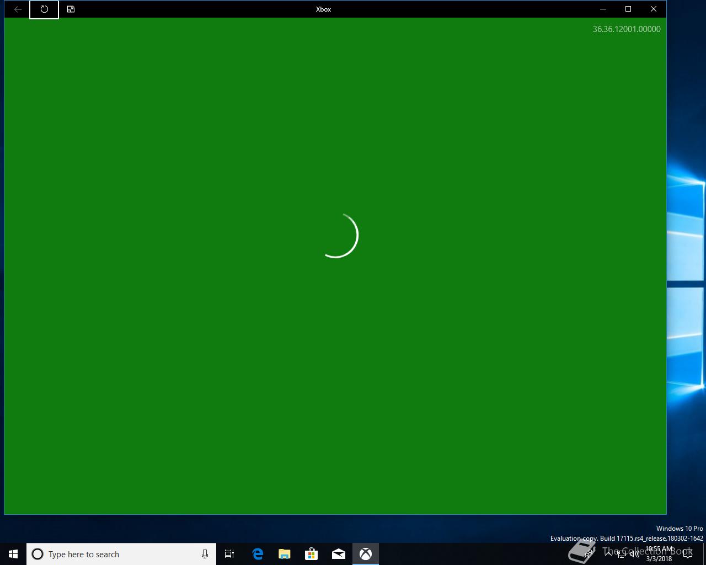Minimize the Xbox window
This screenshot has width=706, height=565.
click(x=603, y=9)
